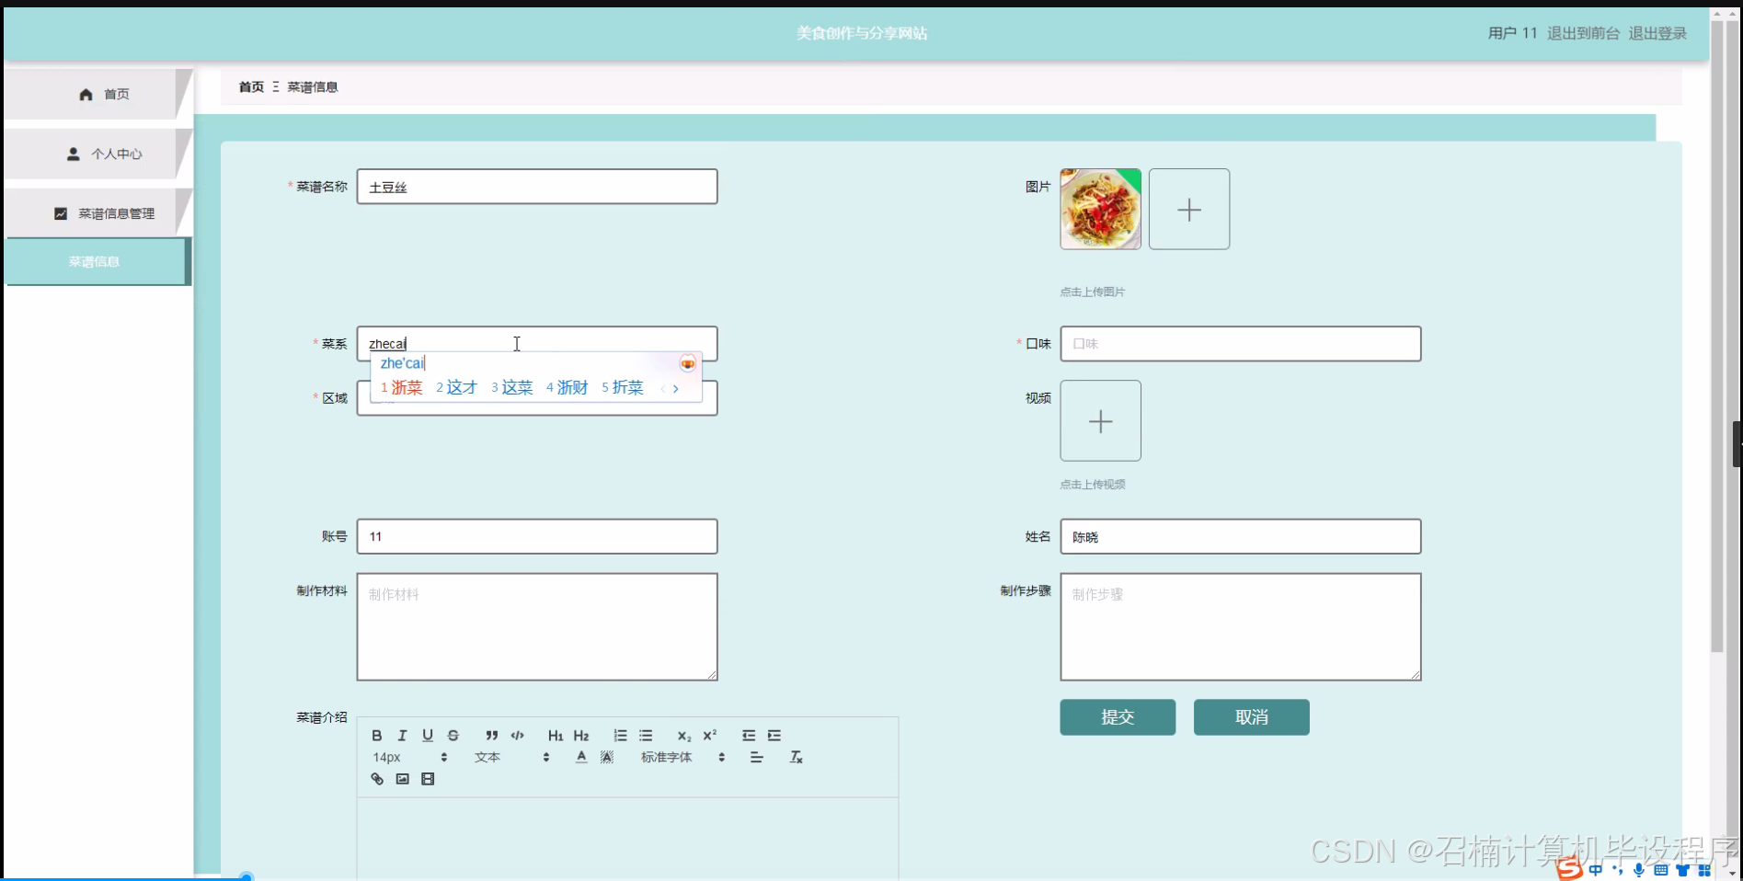The width and height of the screenshot is (1743, 881).
Task: Select 菜谱信息管理 in the sidebar
Action: click(x=103, y=212)
